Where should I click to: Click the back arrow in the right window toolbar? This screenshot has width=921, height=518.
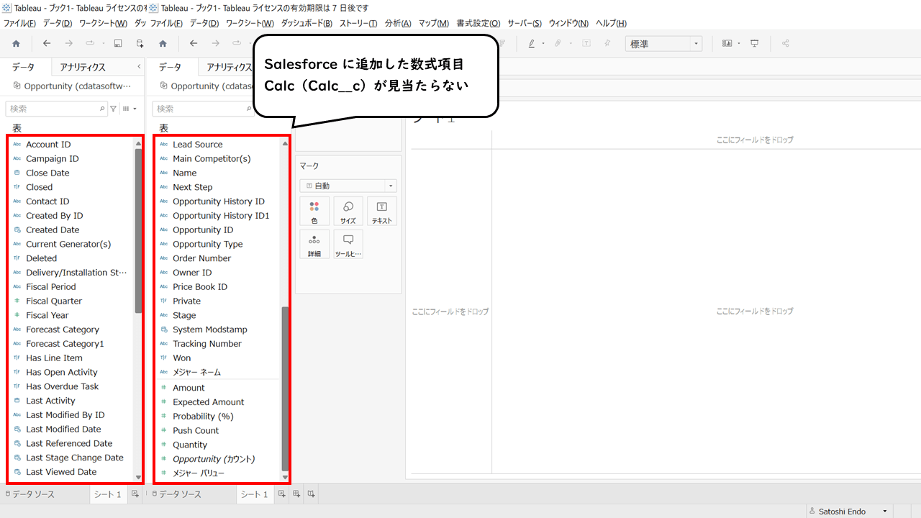(x=194, y=43)
